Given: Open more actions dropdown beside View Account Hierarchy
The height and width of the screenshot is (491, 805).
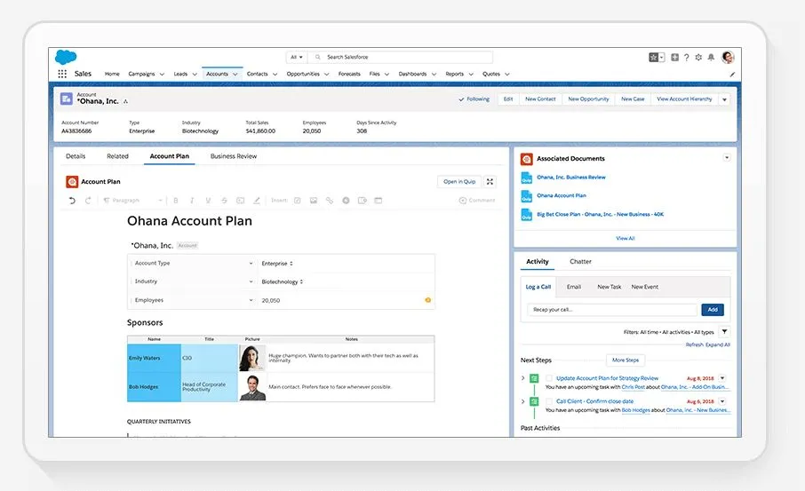Looking at the screenshot, I should point(724,99).
